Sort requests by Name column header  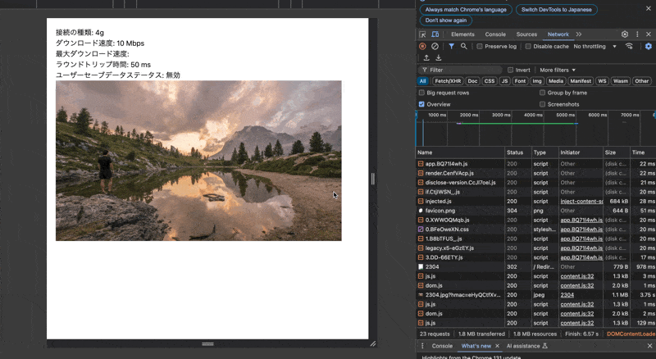[x=460, y=152]
